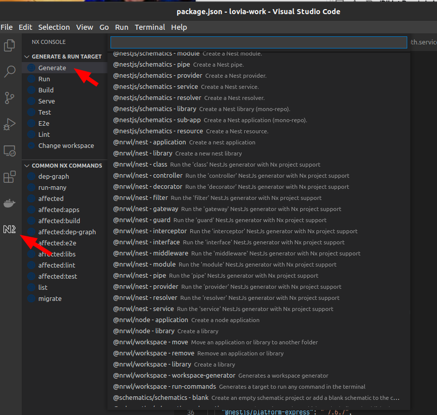Click the round icon beside dep-graph
The height and width of the screenshot is (415, 437).
(x=31, y=176)
